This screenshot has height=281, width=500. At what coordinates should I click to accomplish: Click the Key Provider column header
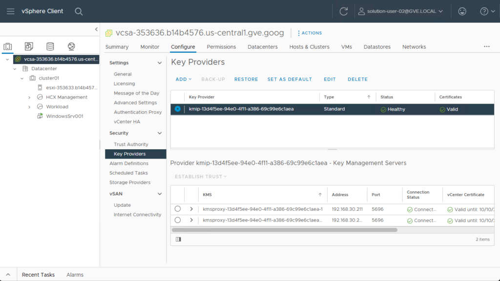[x=202, y=97]
